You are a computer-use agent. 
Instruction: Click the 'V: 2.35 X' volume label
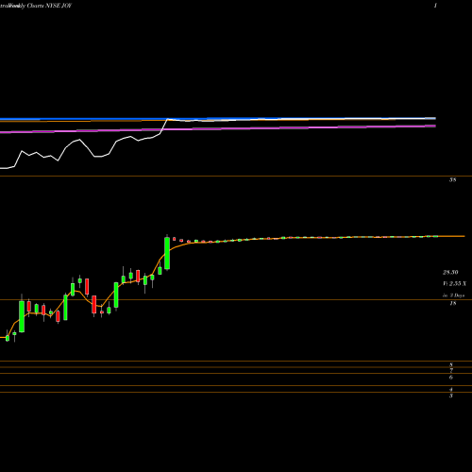pyautogui.click(x=454, y=283)
